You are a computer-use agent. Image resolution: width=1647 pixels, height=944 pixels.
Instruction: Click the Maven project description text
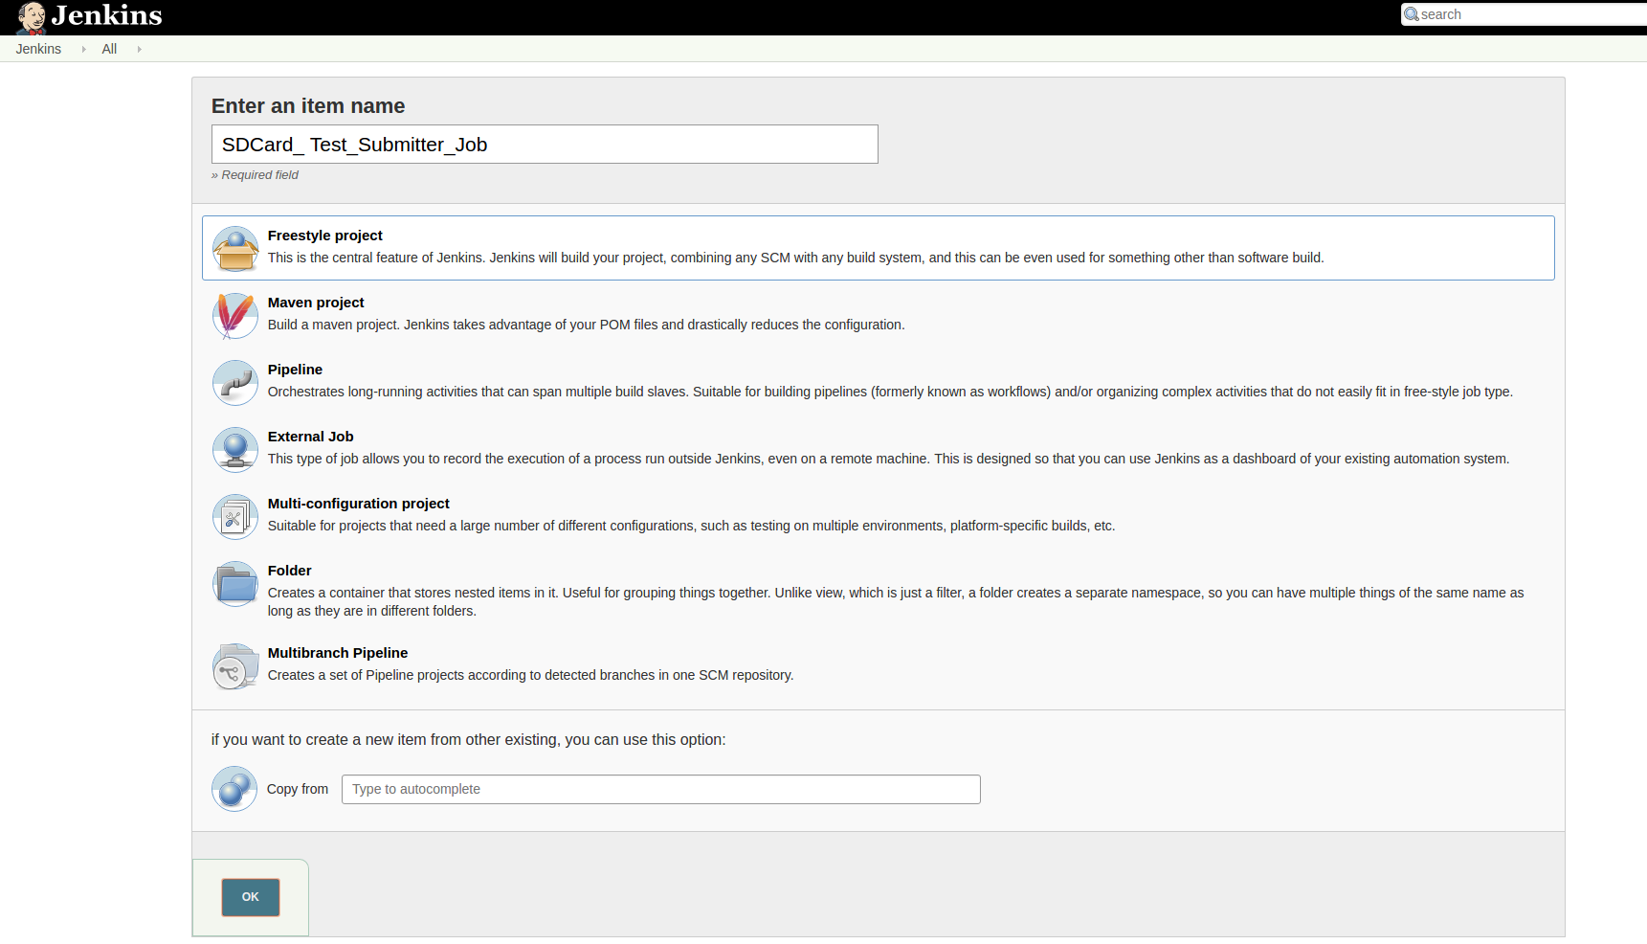(587, 325)
